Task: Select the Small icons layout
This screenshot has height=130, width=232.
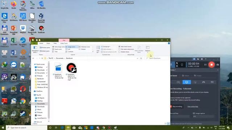Action: coord(57,49)
